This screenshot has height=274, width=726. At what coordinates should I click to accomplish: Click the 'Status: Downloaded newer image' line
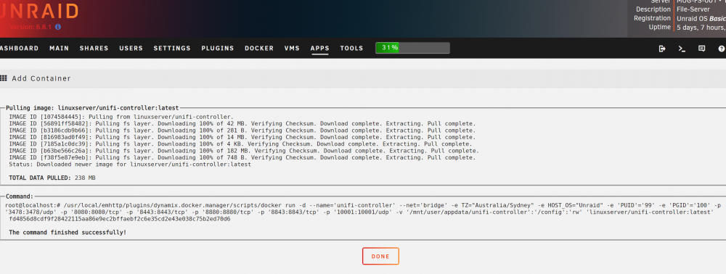[x=130, y=164]
